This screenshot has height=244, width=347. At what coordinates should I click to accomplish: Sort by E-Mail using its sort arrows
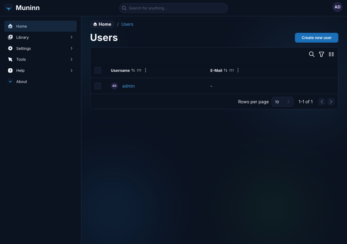point(226,70)
